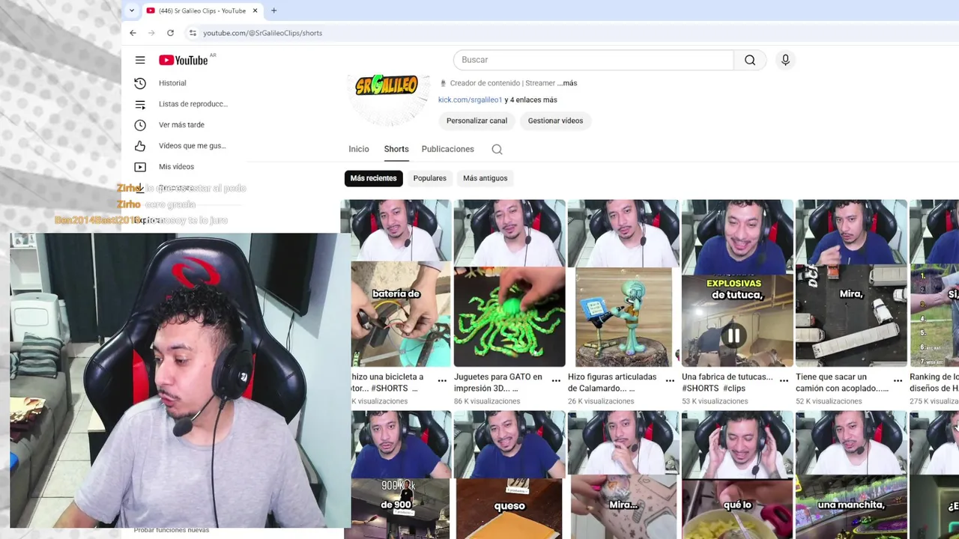Viewport: 959px width, 539px height.
Task: Expand channel description with ...más
Action: coord(567,83)
